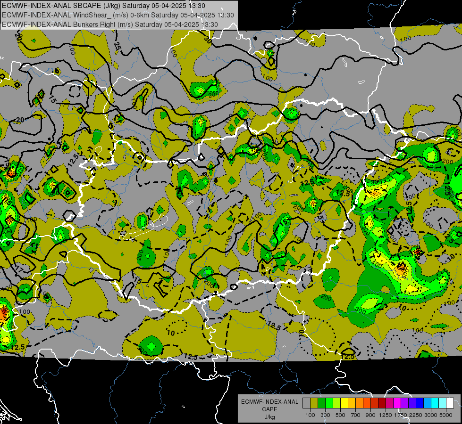Click the amber legend swatch

(352, 403)
